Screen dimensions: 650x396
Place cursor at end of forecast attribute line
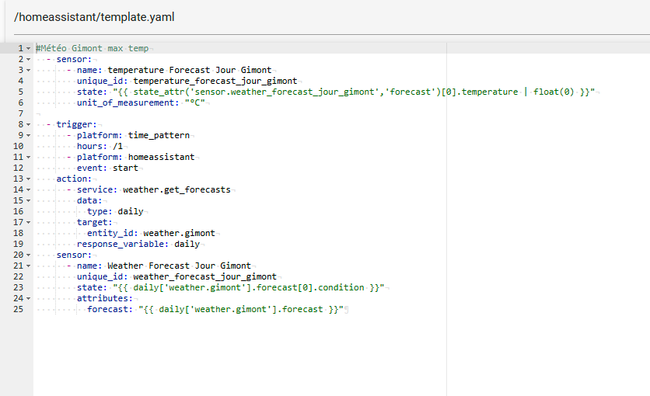point(344,309)
